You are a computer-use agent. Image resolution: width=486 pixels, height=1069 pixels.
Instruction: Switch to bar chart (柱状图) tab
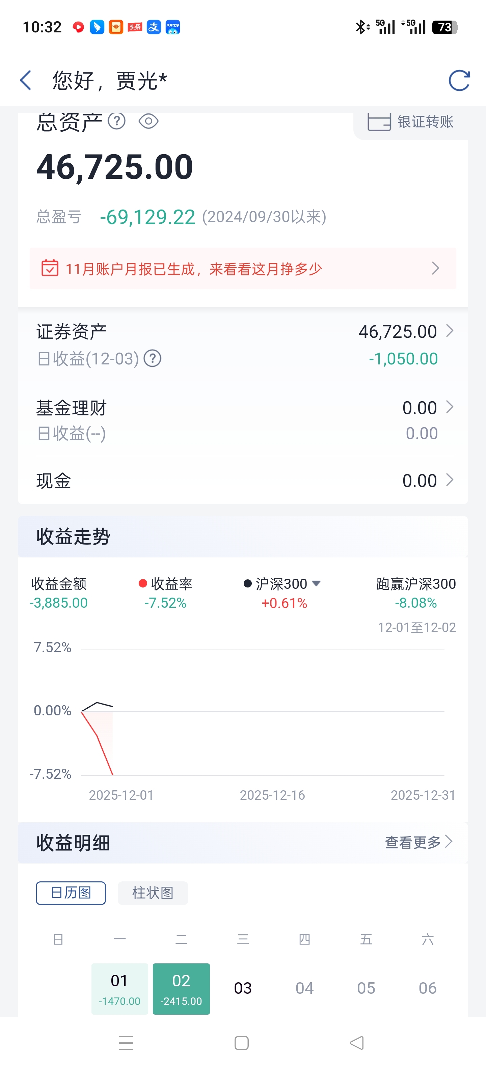tap(153, 893)
